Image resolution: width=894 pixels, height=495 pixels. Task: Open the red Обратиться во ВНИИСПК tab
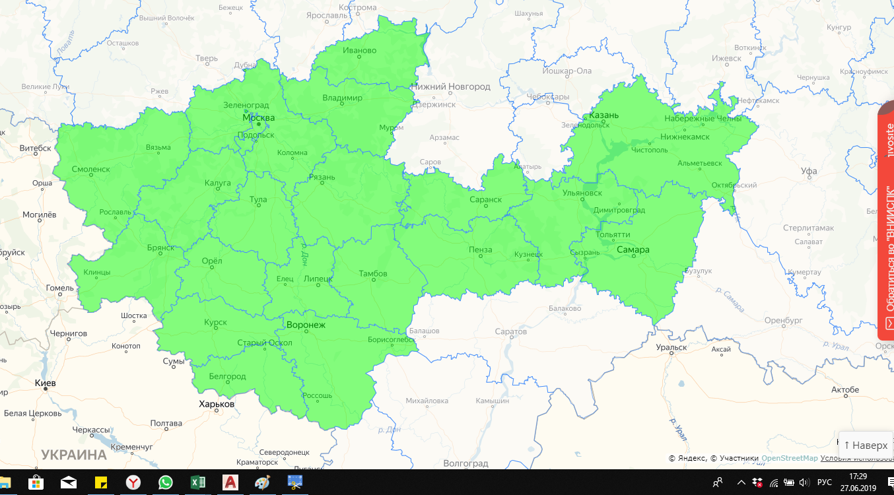click(x=886, y=220)
